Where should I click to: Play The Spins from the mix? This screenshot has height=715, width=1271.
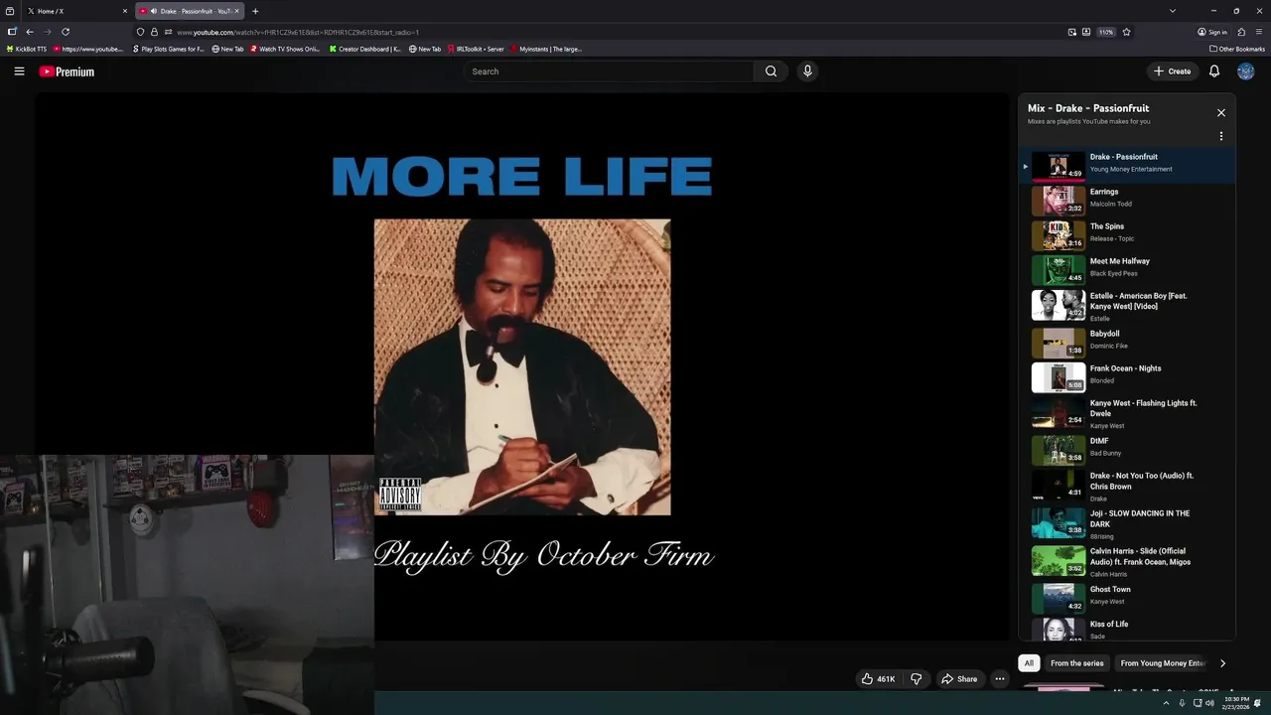[x=1127, y=234]
